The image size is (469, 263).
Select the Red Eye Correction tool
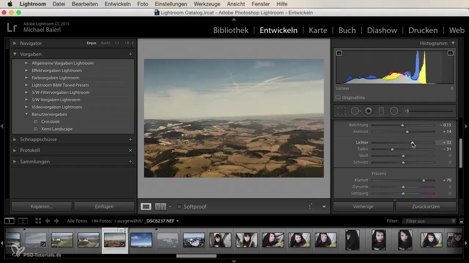tap(369, 111)
